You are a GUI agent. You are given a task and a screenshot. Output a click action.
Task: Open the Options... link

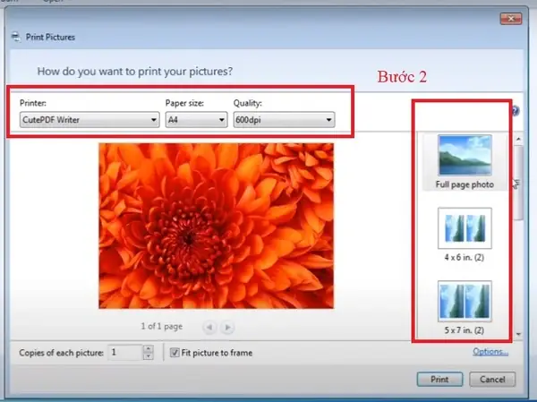(x=490, y=352)
